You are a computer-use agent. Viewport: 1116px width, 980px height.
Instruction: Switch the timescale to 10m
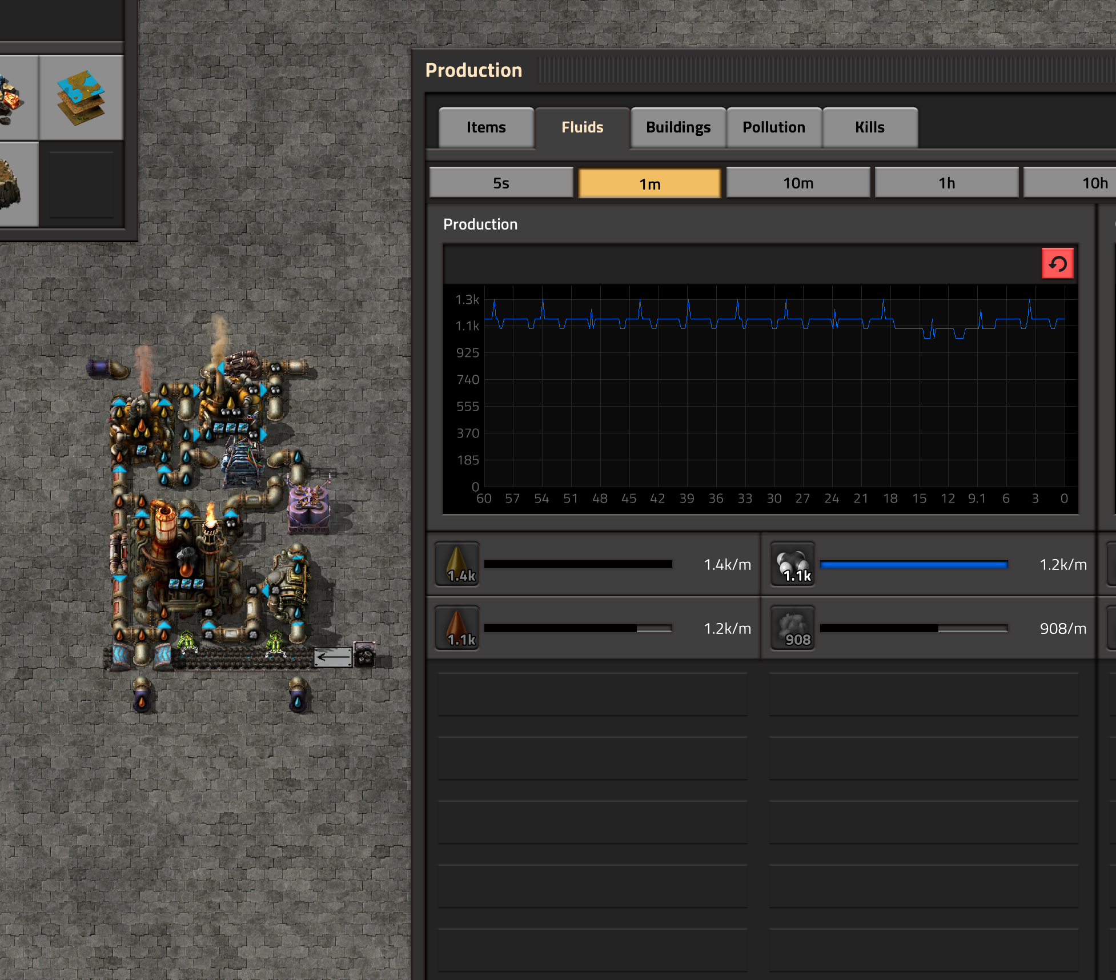[798, 183]
